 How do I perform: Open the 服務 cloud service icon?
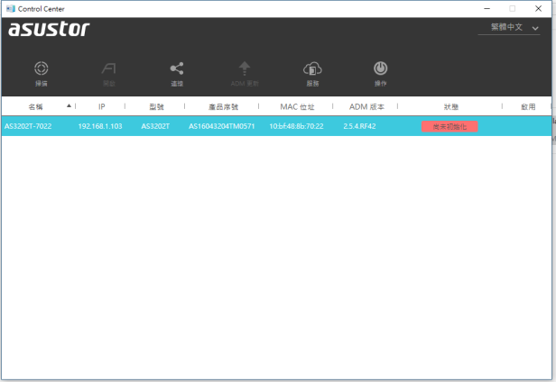tap(312, 68)
